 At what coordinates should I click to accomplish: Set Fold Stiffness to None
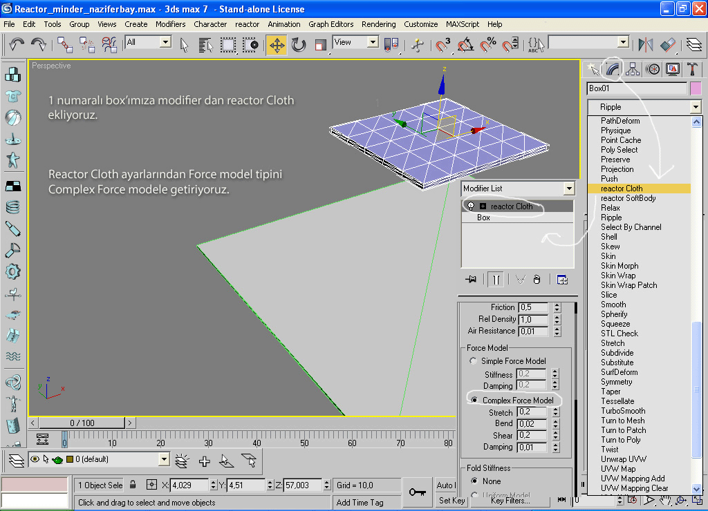[x=474, y=481]
